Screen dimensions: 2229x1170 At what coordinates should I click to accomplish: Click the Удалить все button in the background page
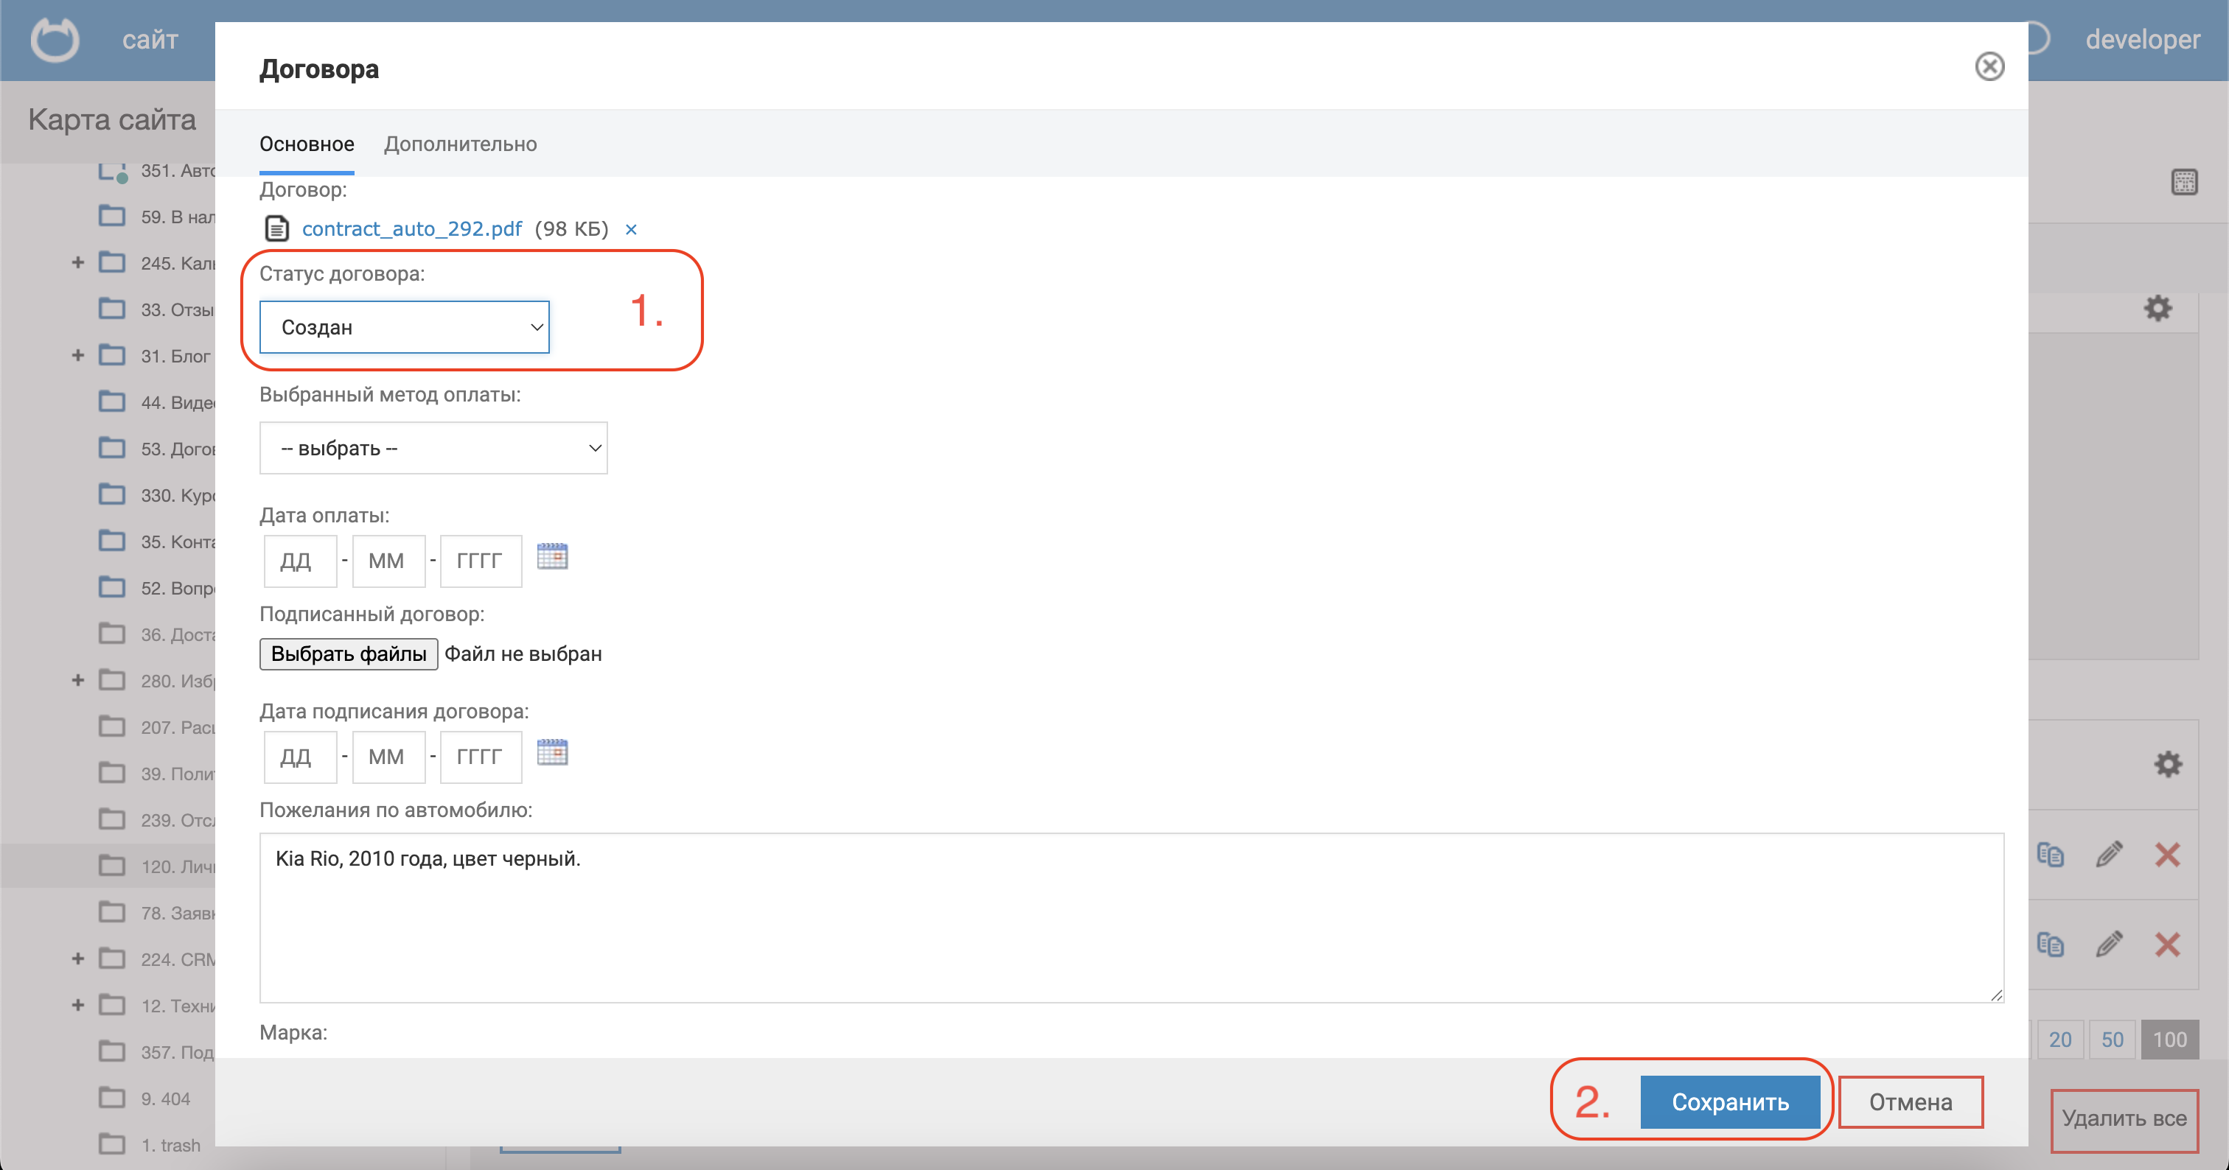pos(2124,1119)
